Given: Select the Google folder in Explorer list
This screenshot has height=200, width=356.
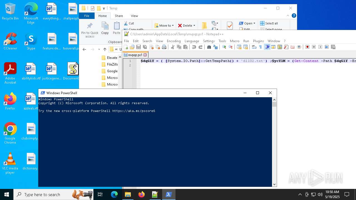Looking at the screenshot, I should [109, 71].
